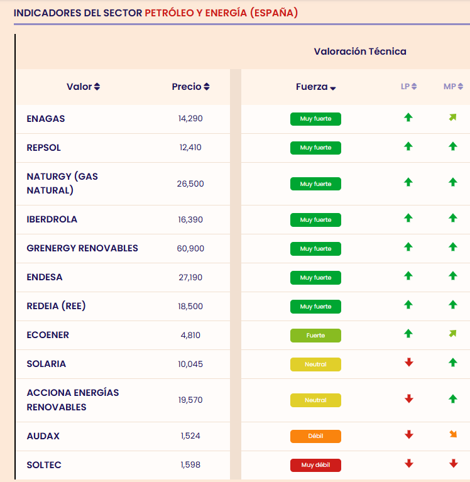
Task: Open the IBERDROLA stock link
Action: (x=52, y=219)
